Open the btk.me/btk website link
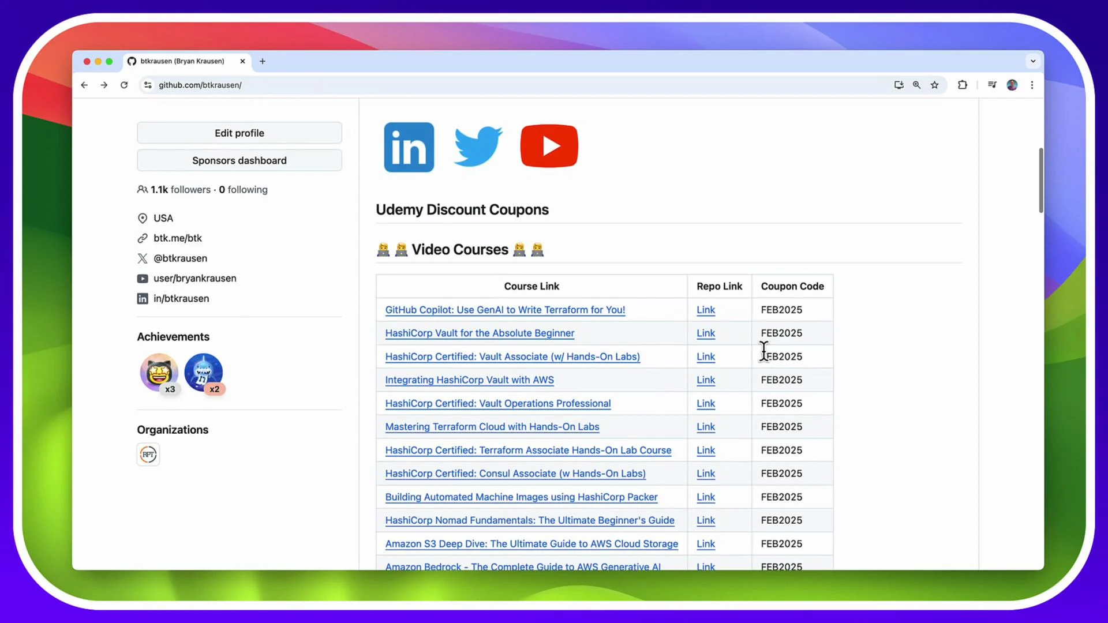 click(178, 238)
